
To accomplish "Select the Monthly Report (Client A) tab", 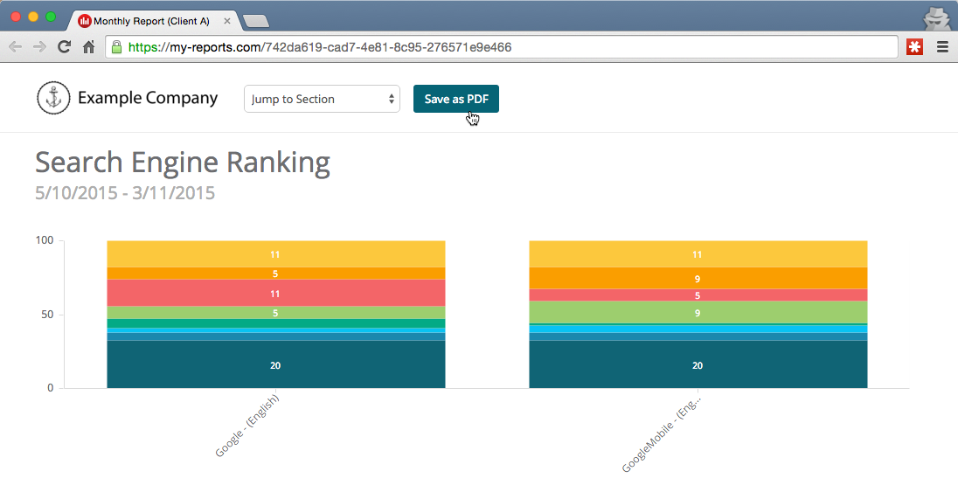I will [x=150, y=20].
